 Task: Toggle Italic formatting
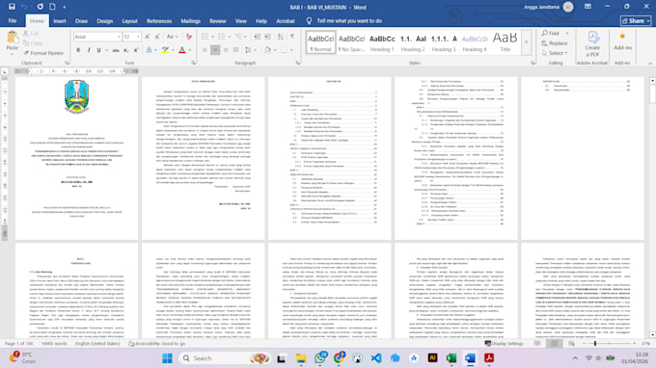click(89, 50)
